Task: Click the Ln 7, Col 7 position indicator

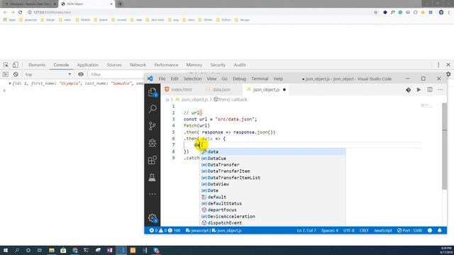Action: 306,230
